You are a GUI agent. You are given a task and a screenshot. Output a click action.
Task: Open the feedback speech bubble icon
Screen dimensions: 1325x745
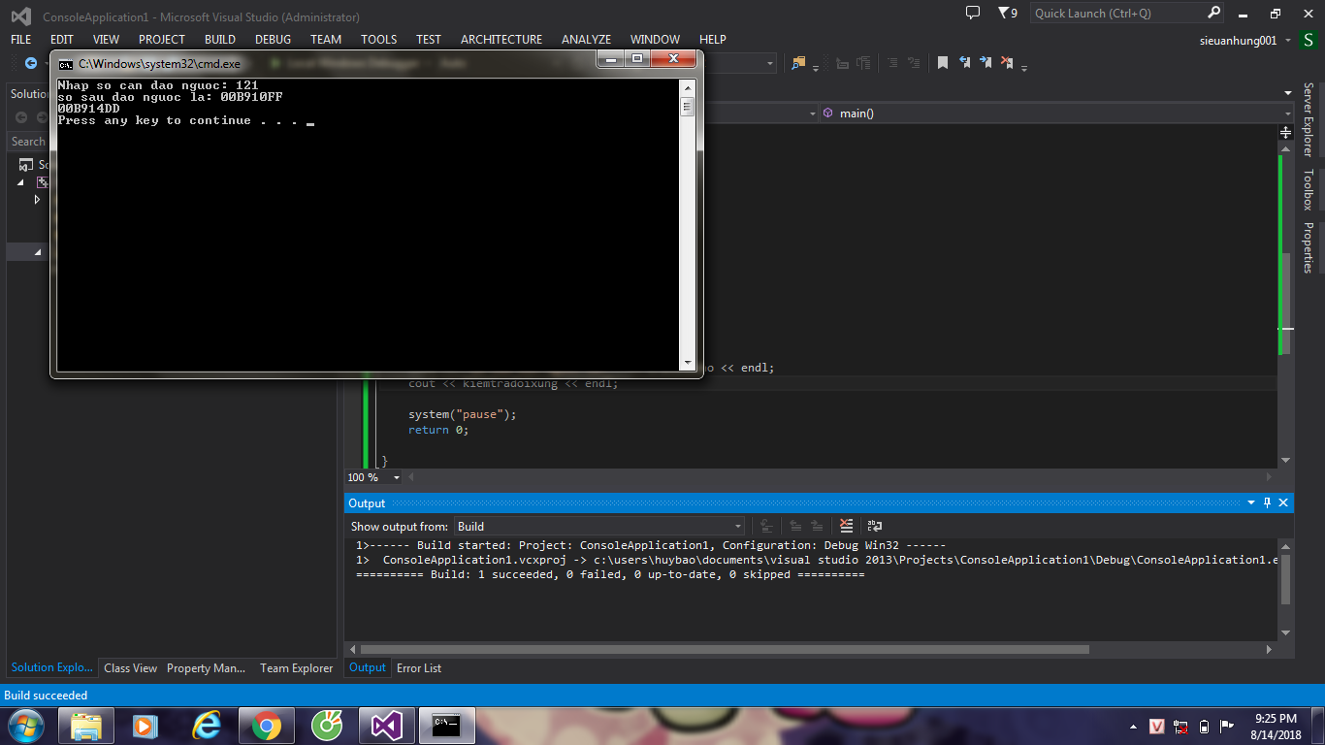[973, 14]
